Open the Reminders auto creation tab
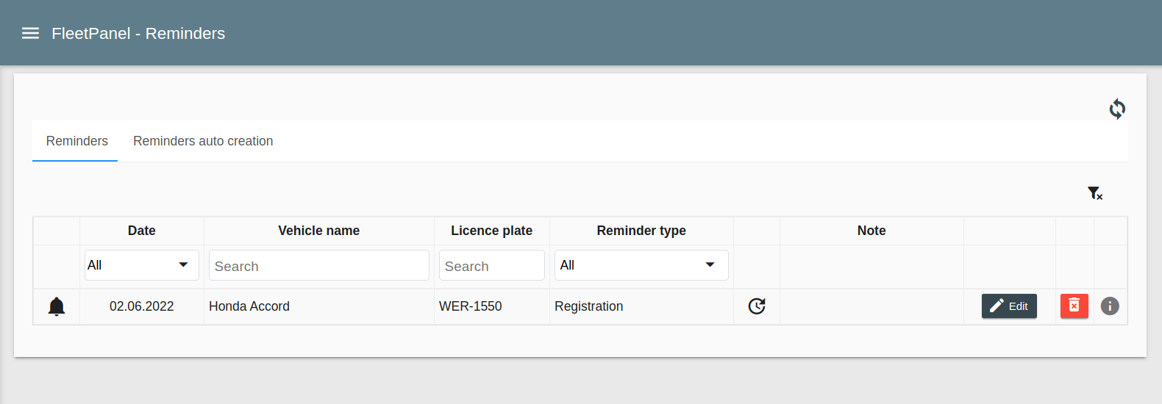This screenshot has width=1162, height=404. click(203, 141)
